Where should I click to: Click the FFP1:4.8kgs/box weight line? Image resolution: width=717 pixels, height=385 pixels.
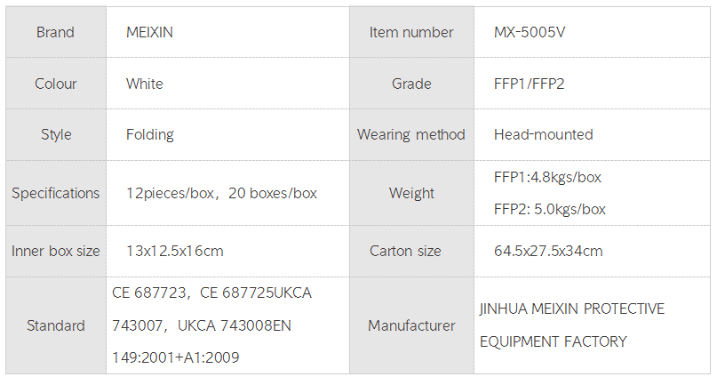(x=547, y=178)
